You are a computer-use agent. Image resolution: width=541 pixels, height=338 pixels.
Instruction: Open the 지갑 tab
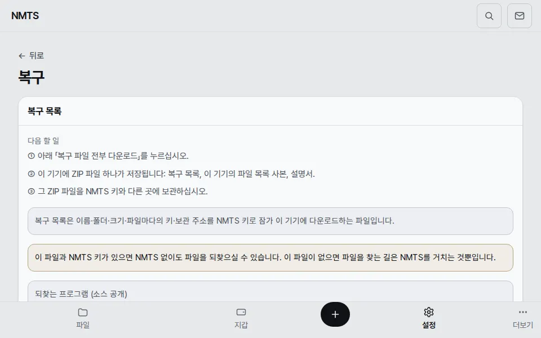pyautogui.click(x=241, y=318)
